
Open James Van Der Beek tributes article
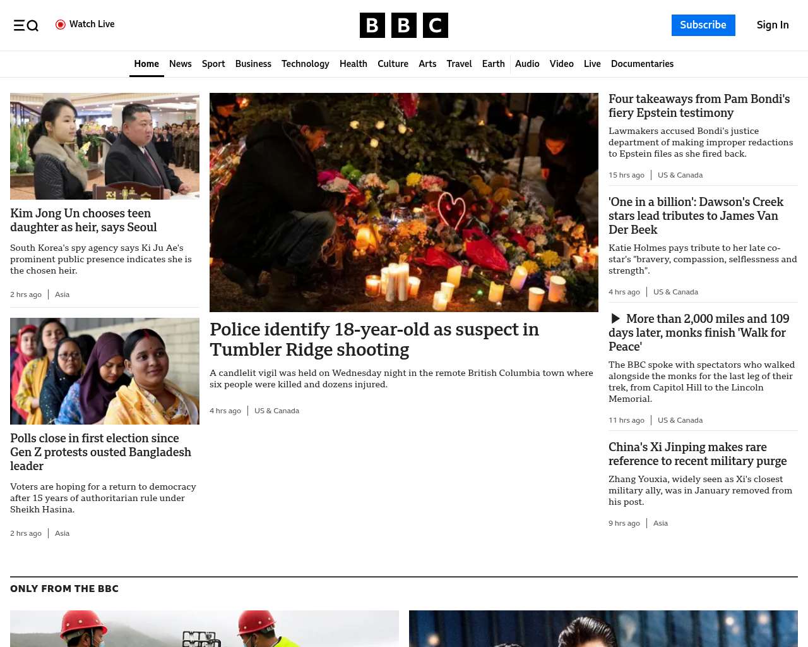pos(696,216)
